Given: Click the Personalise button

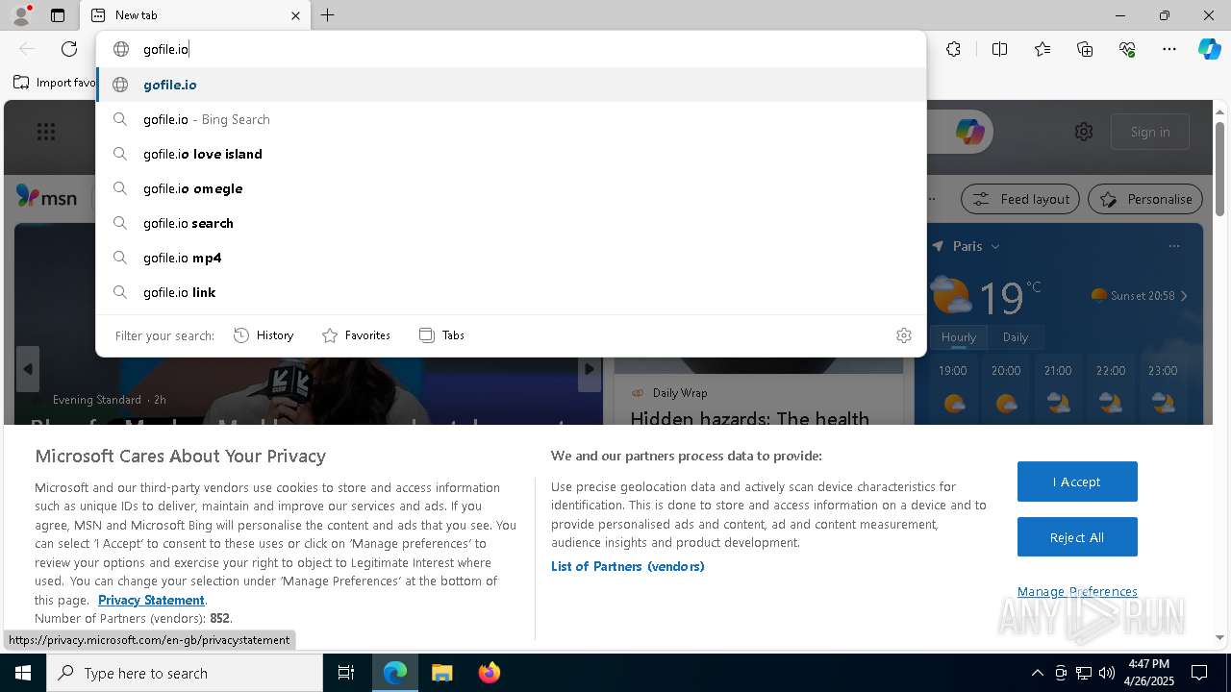Looking at the screenshot, I should click(x=1145, y=199).
